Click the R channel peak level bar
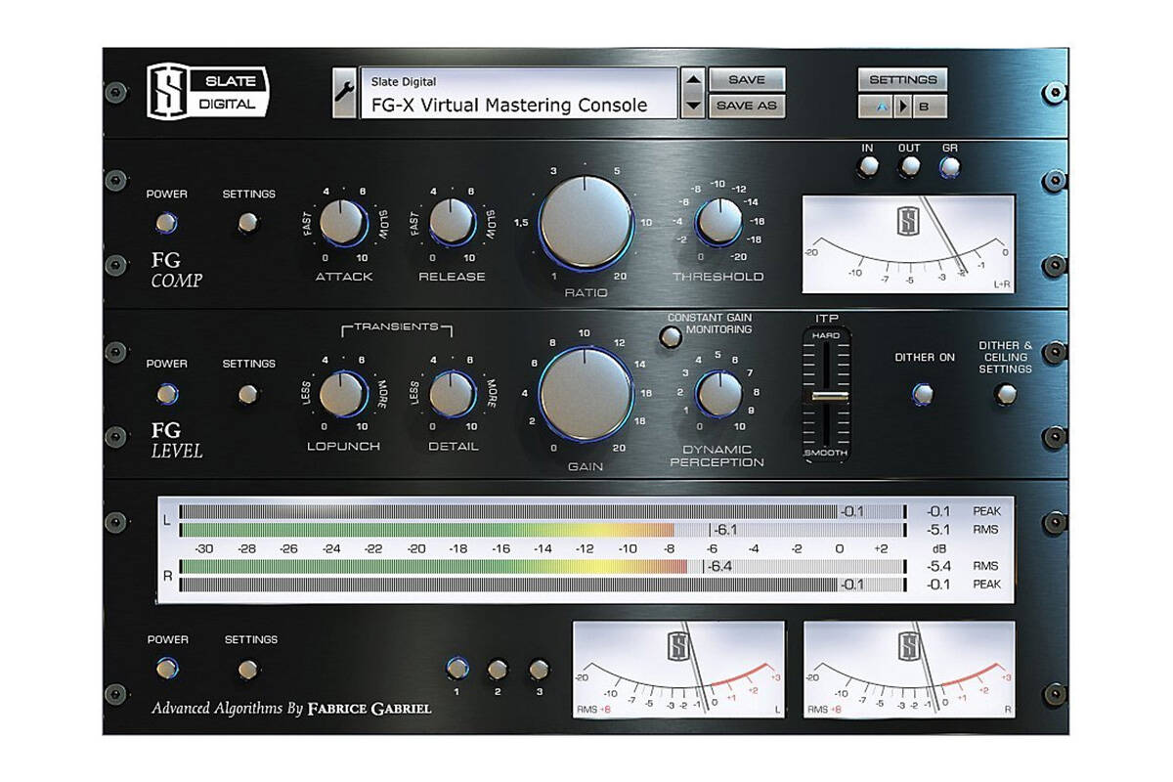 point(543,585)
